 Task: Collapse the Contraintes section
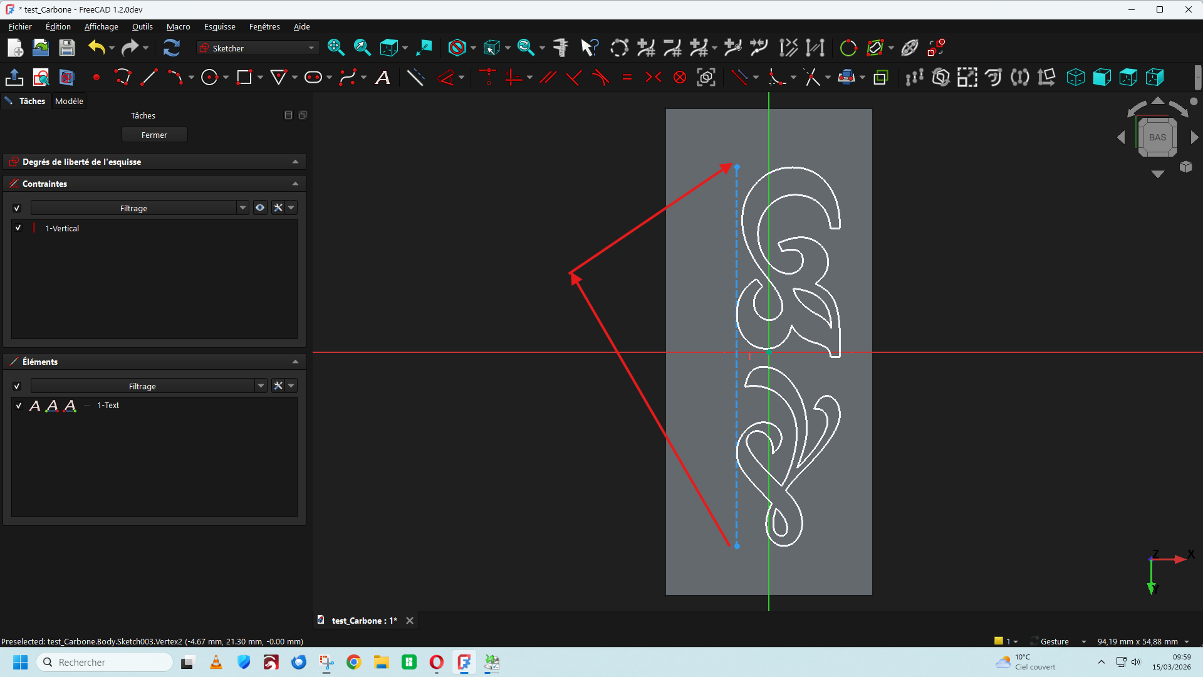(x=295, y=184)
